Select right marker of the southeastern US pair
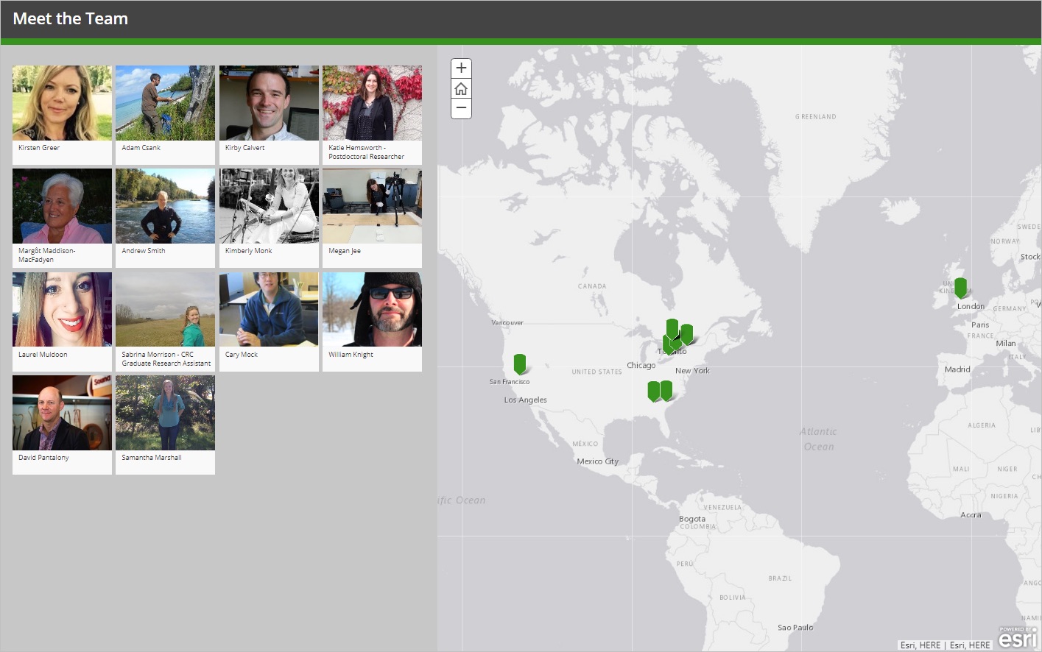1042x652 pixels. 666,390
